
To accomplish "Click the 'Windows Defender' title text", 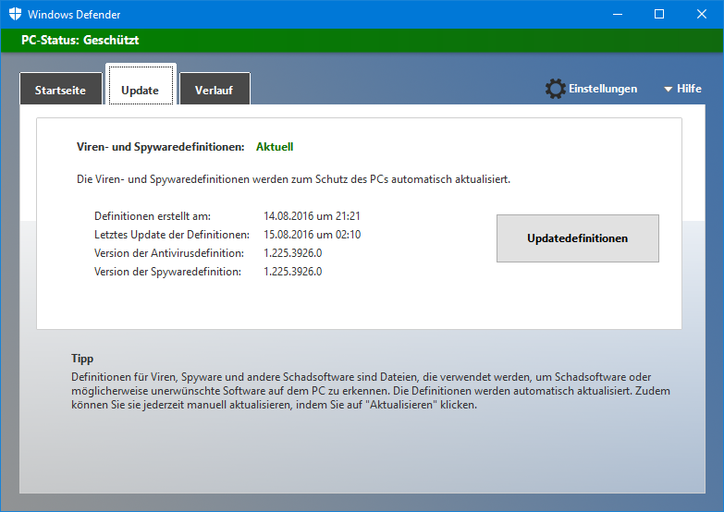I will [74, 15].
